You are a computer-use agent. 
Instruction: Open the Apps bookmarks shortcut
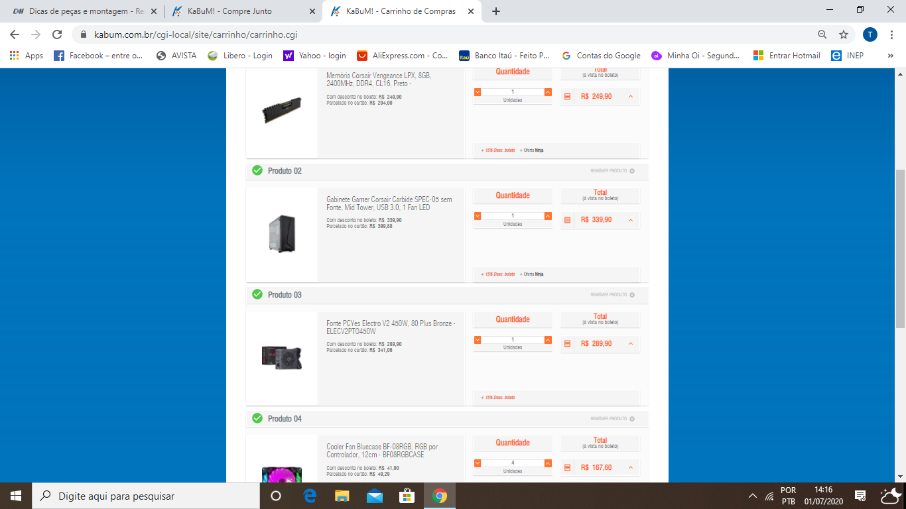[27, 56]
